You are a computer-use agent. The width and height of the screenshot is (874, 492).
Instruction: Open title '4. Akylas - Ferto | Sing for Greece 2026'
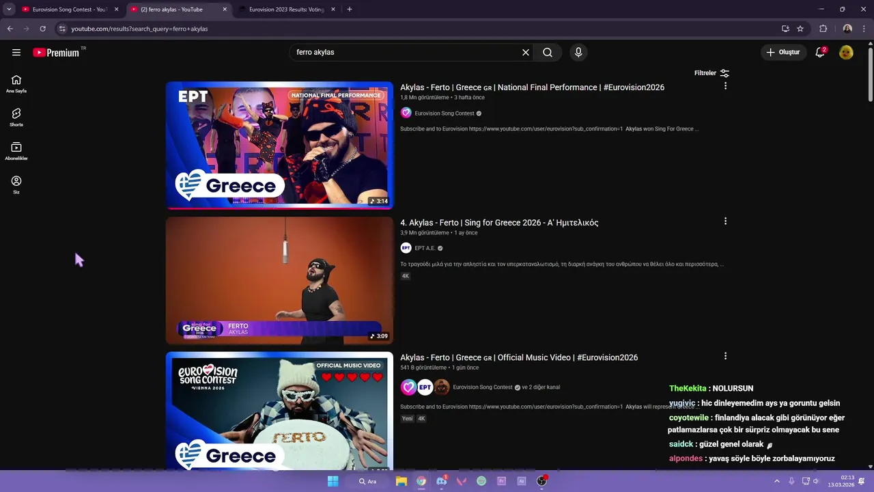(499, 223)
